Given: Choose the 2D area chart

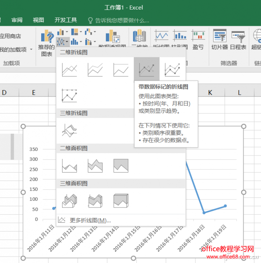Looking at the screenshot, I should (69, 166).
